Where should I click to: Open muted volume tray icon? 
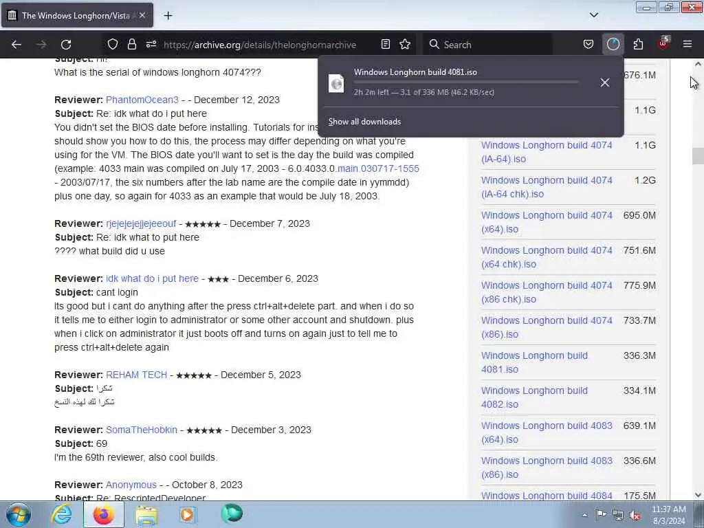pos(635,516)
